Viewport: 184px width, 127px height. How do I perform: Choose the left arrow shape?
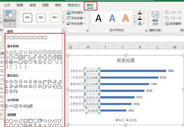pos(11,82)
